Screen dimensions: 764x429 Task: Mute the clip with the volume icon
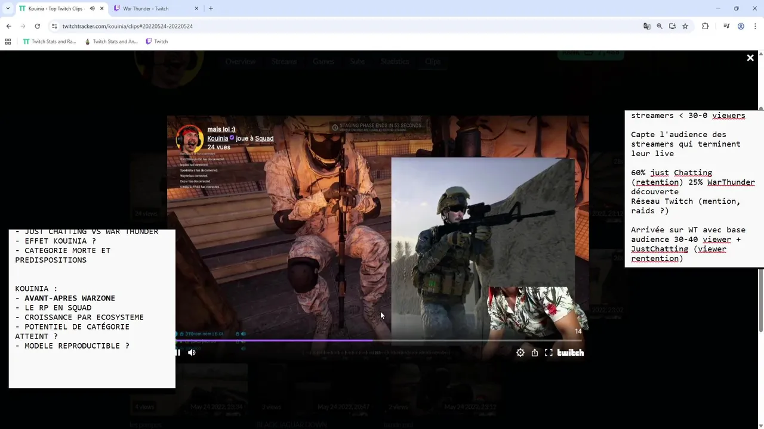[x=192, y=353]
